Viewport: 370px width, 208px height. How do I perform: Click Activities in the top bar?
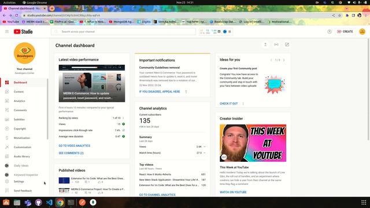[x=9, y=2]
